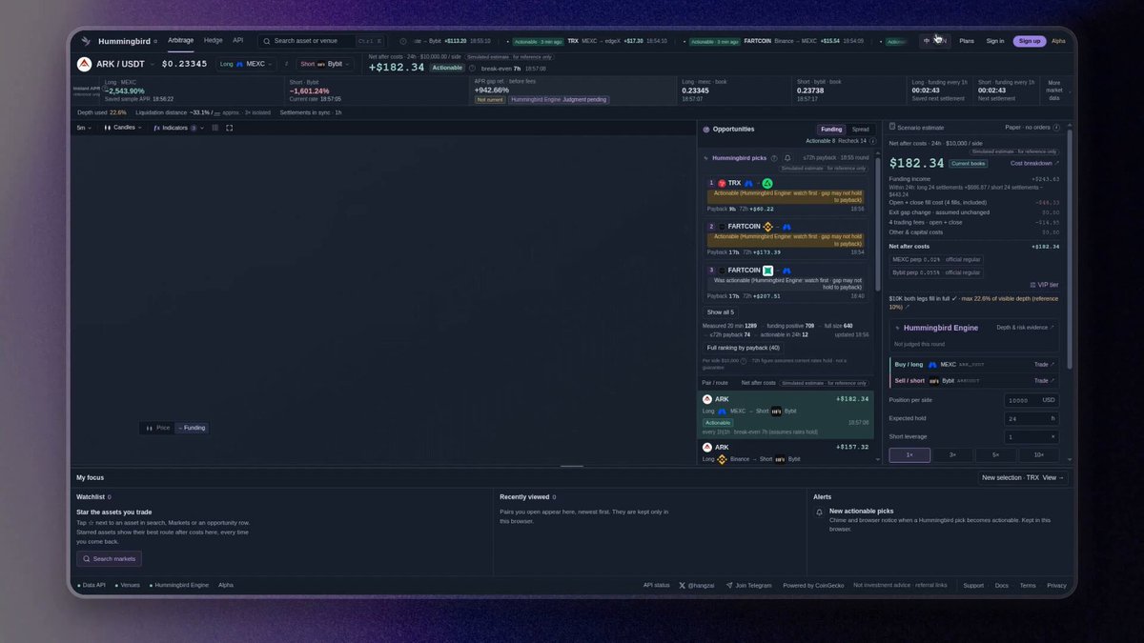
Task: Click the clock icon left of the ticker
Action: click(403, 41)
